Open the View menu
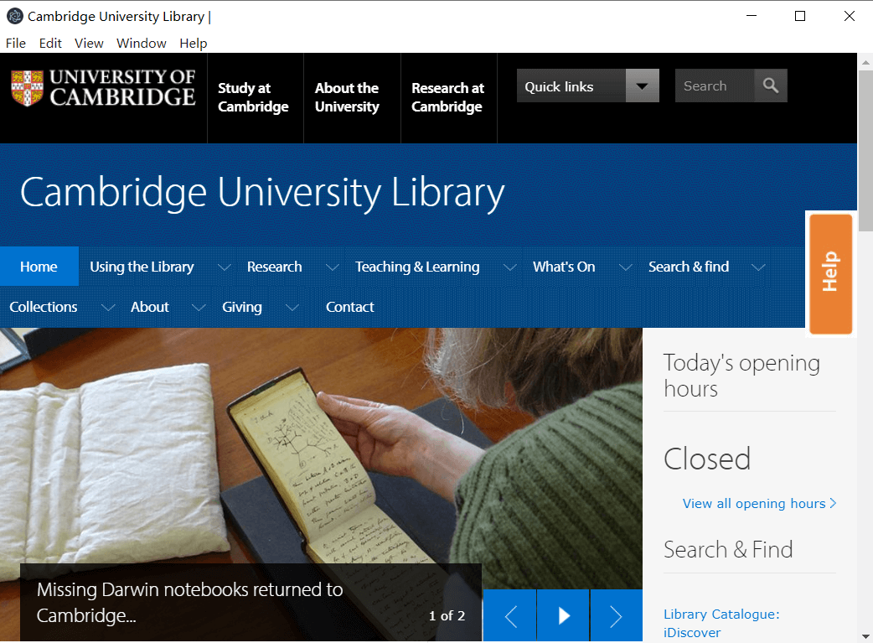Image resolution: width=873 pixels, height=643 pixels. pos(89,43)
